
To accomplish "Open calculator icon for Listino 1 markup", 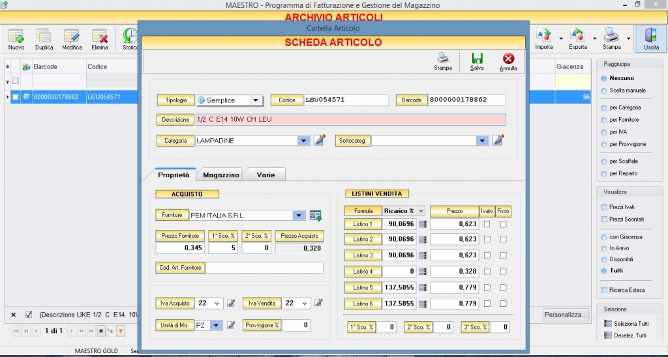I will point(423,224).
